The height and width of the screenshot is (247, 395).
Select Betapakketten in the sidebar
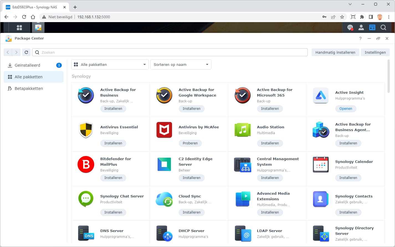point(34,89)
